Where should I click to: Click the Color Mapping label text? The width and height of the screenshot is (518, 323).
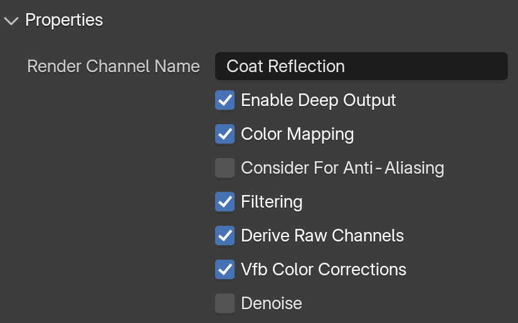297,134
